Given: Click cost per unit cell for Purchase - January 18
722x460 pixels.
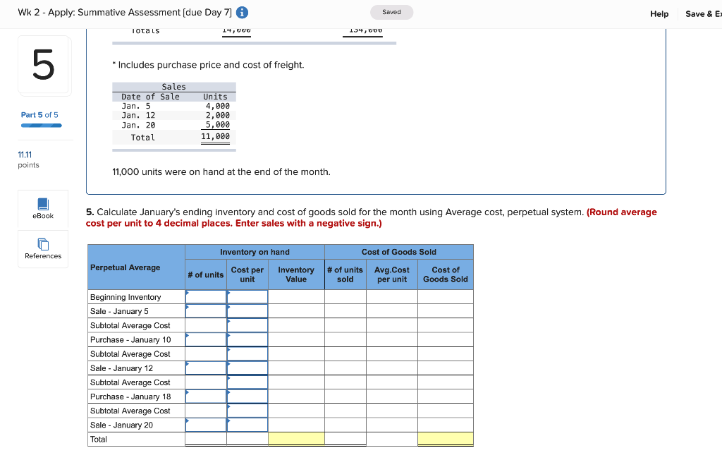Looking at the screenshot, I should coord(247,397).
